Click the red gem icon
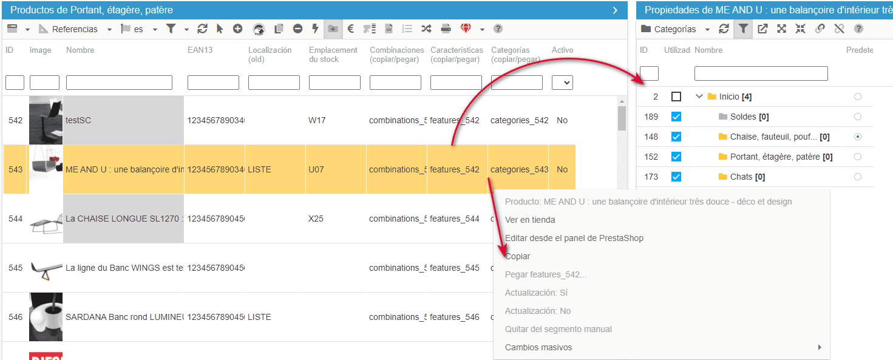 click(x=466, y=29)
